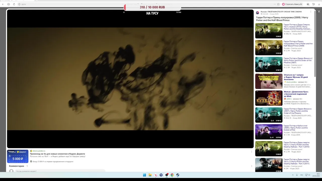Open 'Гарри Поттер и Орден Феникса | ... (2007)' title
The width and height of the screenshot is (322, 181).
click(298, 60)
